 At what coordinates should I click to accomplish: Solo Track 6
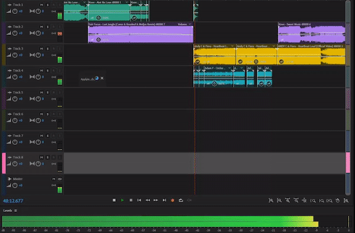pyautogui.click(x=47, y=114)
